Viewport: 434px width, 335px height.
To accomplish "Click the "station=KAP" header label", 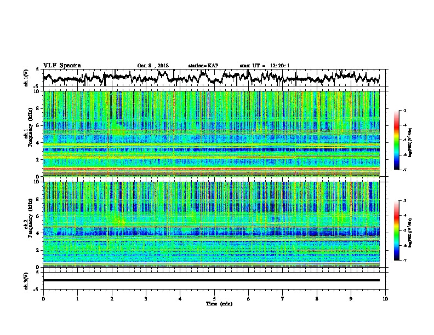I will [203, 66].
